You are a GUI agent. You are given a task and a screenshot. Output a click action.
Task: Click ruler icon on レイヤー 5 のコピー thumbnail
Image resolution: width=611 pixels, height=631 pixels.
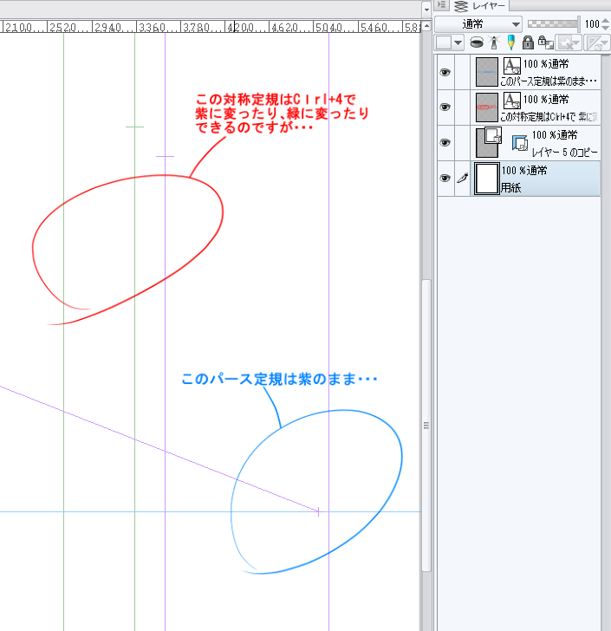[x=493, y=135]
